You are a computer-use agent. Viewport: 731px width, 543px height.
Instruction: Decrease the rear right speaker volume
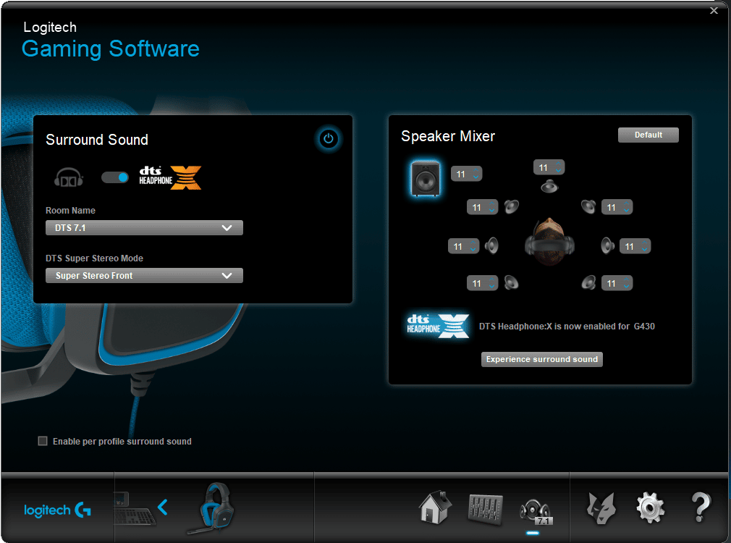[627, 287]
